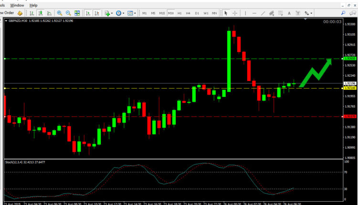
Task: Expand the Indicators dropdown arrow
Action: pos(112,13)
